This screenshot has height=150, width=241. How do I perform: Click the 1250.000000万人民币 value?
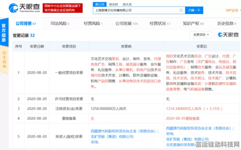tap(108, 109)
